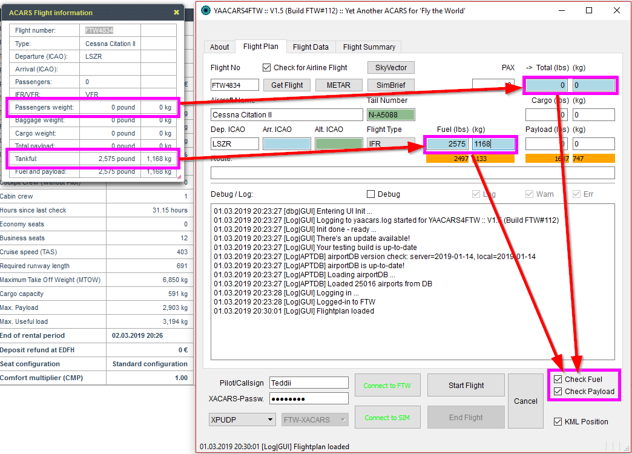
Task: Open SimBrief via its button
Action: click(x=391, y=85)
